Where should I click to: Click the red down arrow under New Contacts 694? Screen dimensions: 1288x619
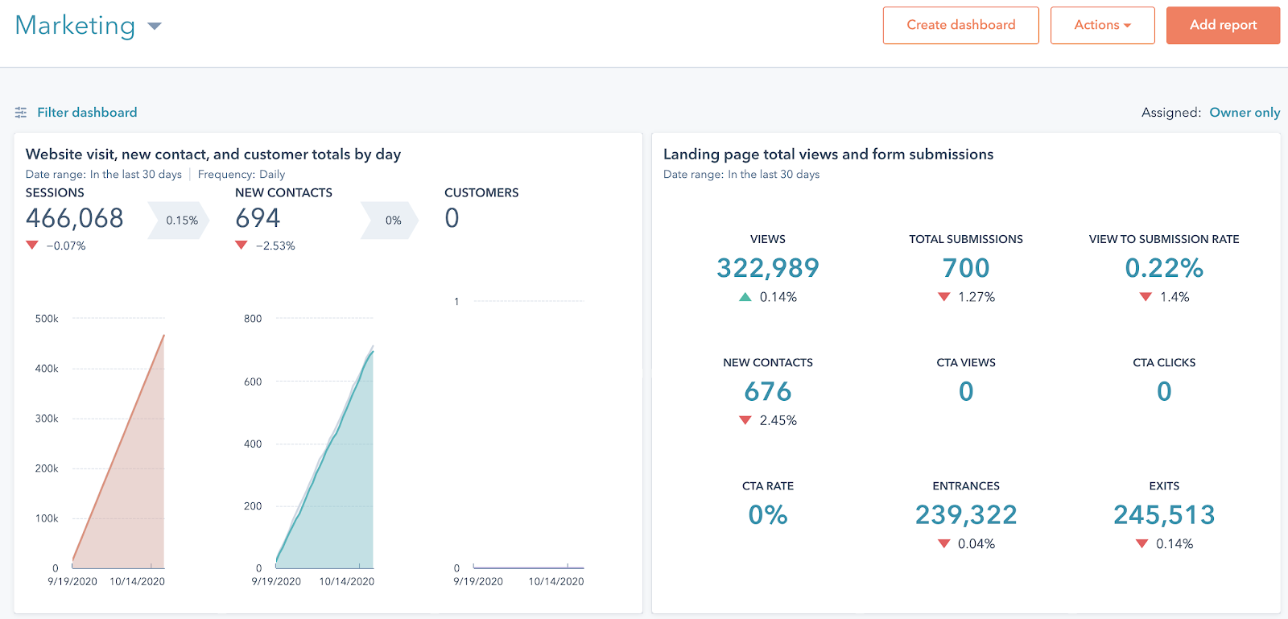pyautogui.click(x=242, y=246)
